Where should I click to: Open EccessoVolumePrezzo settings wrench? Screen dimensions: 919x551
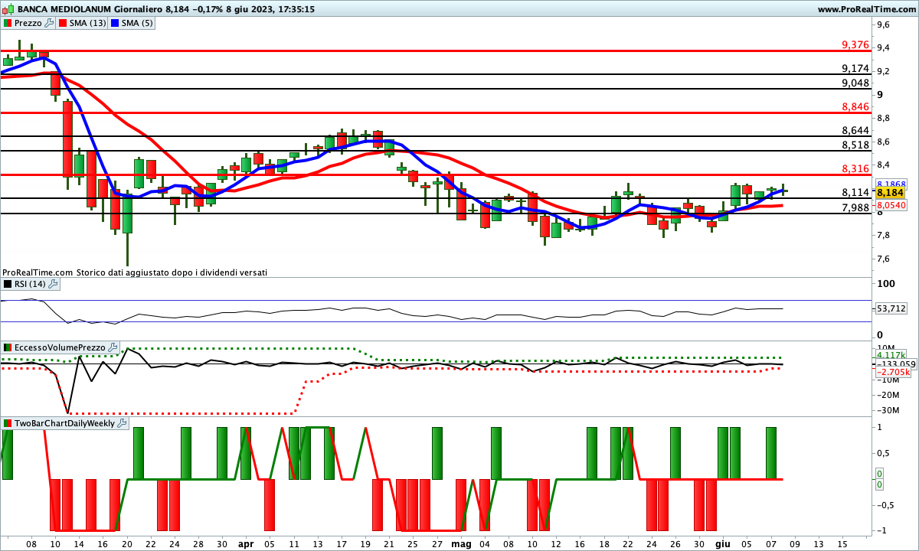113,347
